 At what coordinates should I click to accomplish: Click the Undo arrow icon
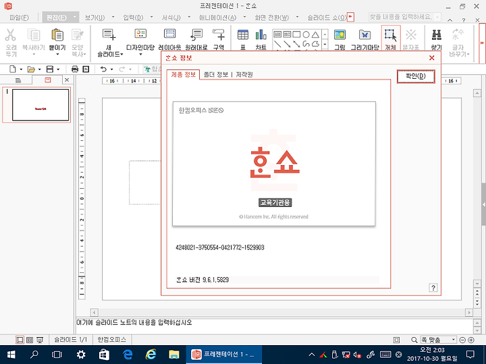coord(103,69)
